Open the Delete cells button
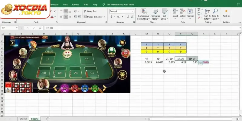Viewport: 242px width, 121px height. [183, 14]
